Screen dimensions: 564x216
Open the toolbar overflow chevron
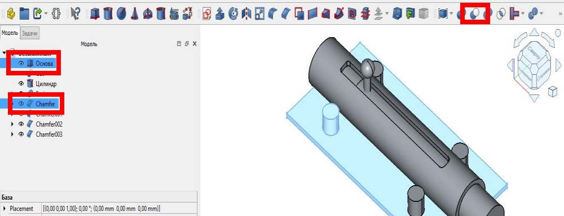(x=559, y=14)
